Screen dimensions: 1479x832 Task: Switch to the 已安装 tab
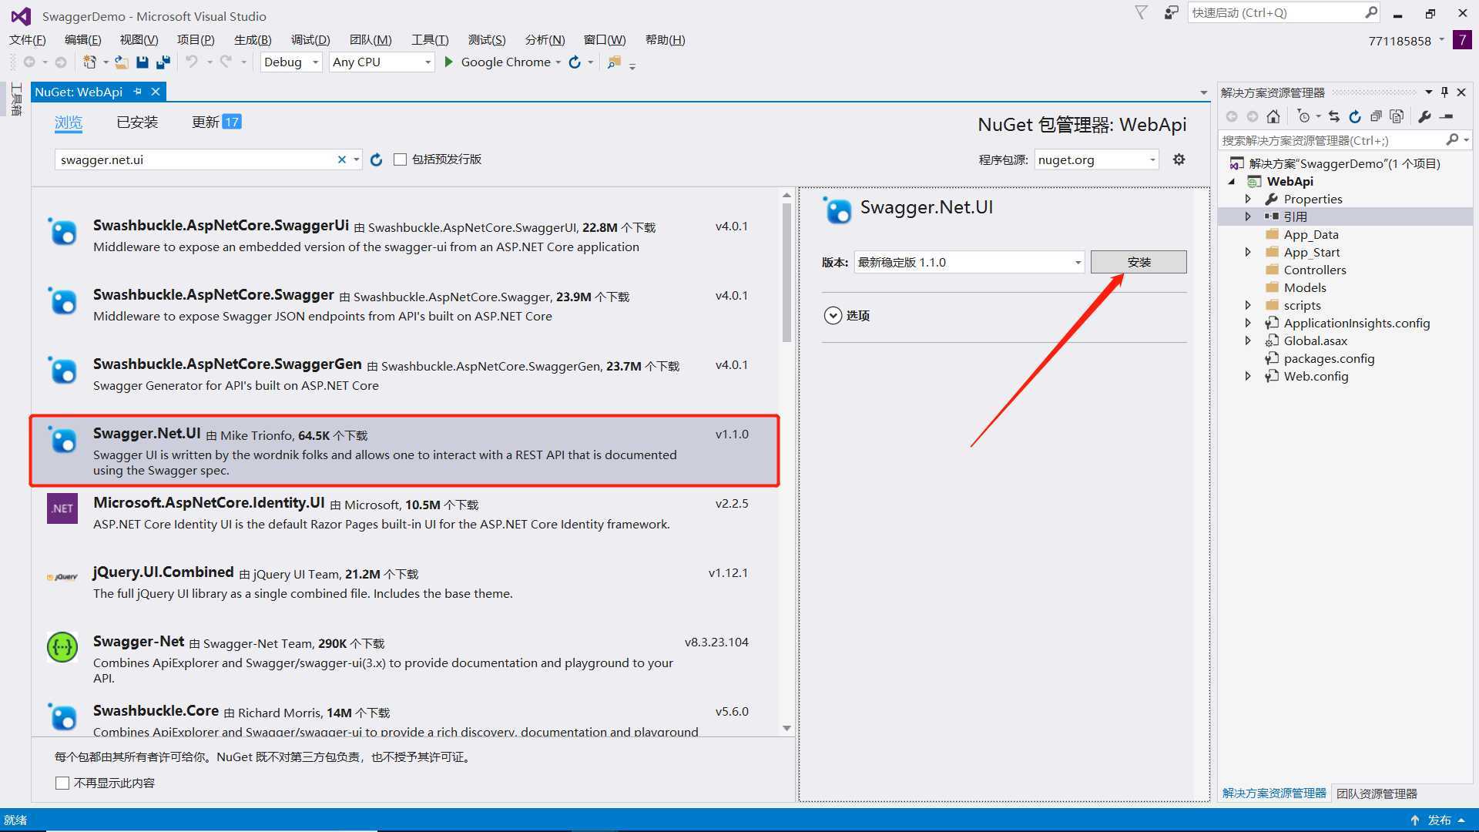[137, 122]
